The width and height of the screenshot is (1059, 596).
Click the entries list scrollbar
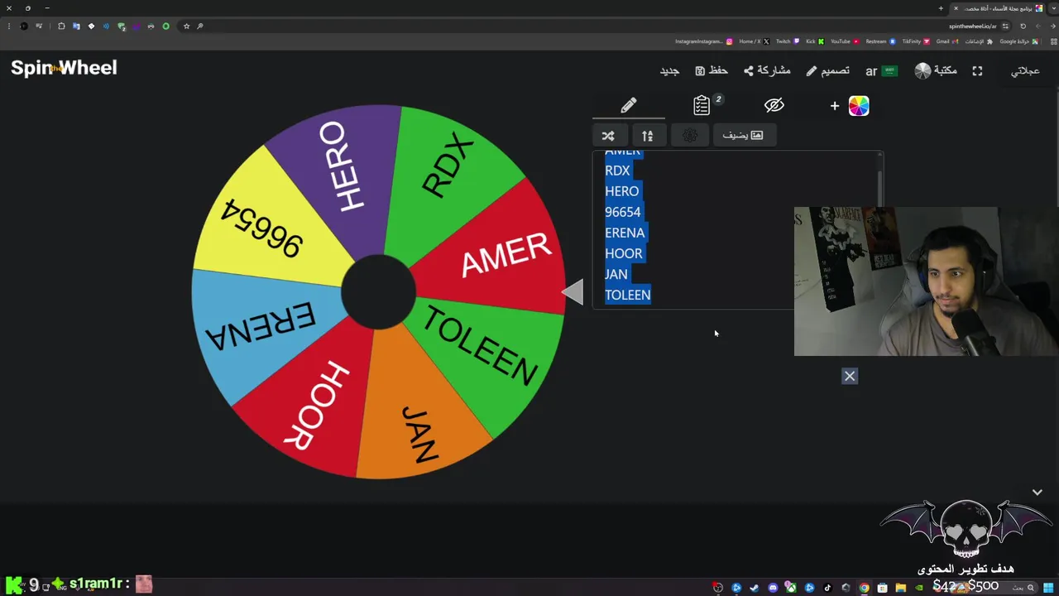(x=879, y=190)
